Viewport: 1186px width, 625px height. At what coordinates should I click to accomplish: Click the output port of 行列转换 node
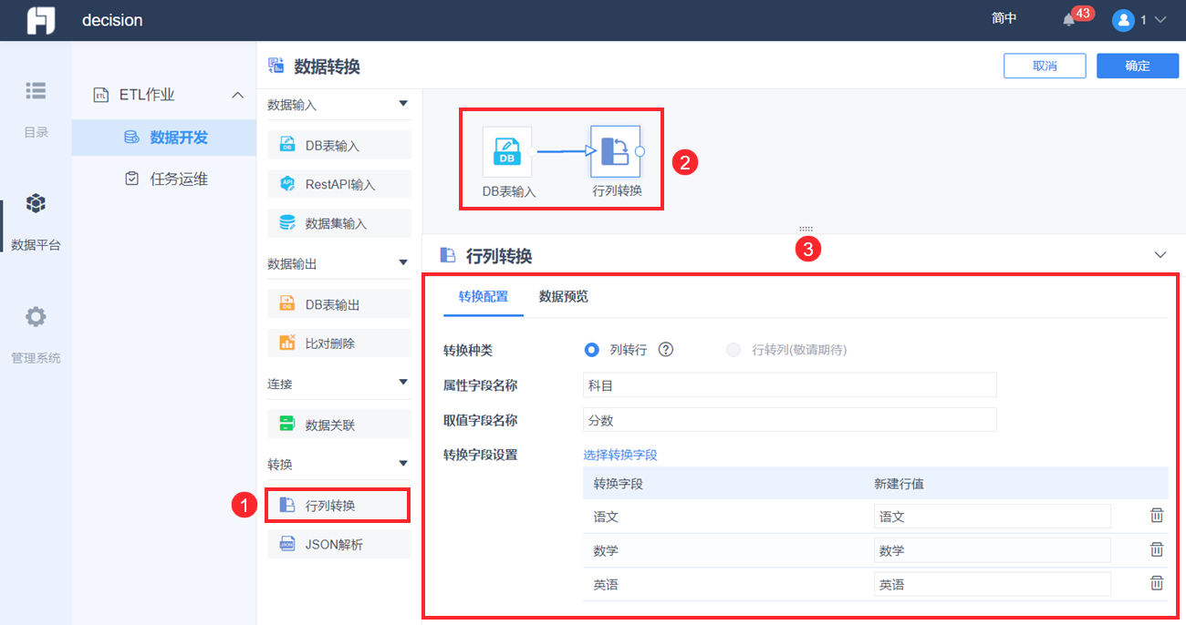640,151
